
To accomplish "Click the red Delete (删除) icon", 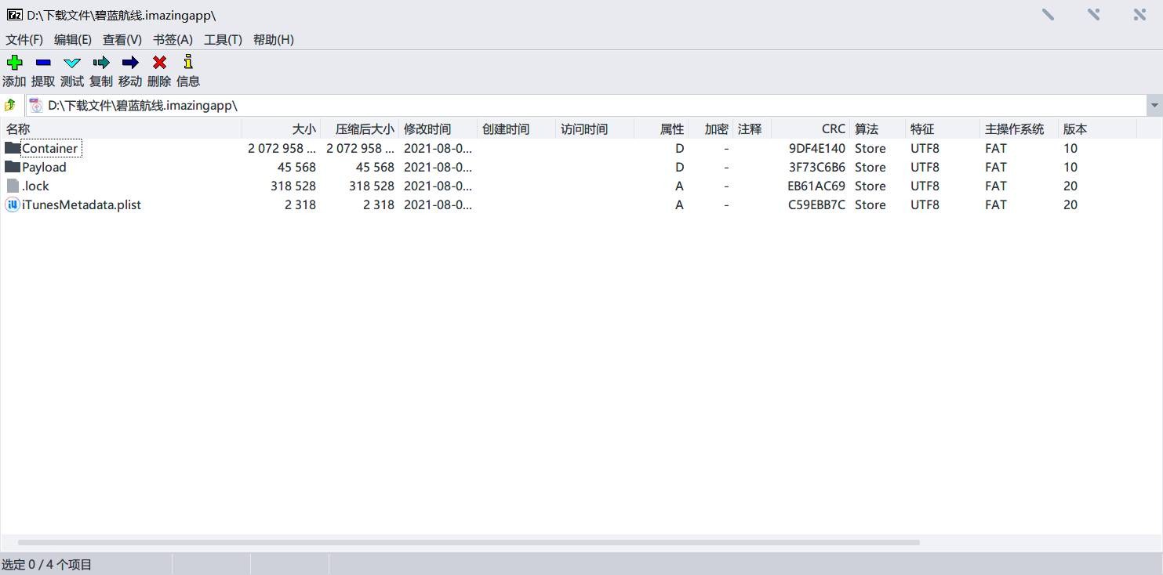I will 159,63.
